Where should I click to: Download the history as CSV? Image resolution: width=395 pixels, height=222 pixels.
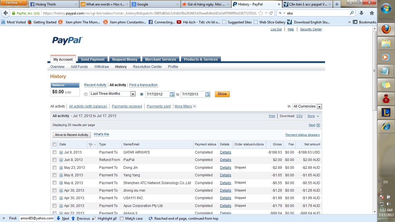tap(300, 116)
